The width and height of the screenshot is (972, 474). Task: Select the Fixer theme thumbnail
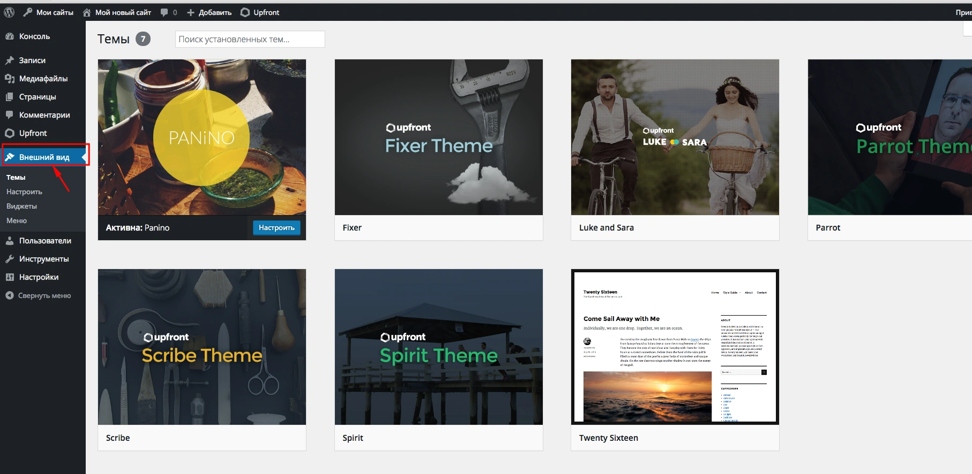439,137
